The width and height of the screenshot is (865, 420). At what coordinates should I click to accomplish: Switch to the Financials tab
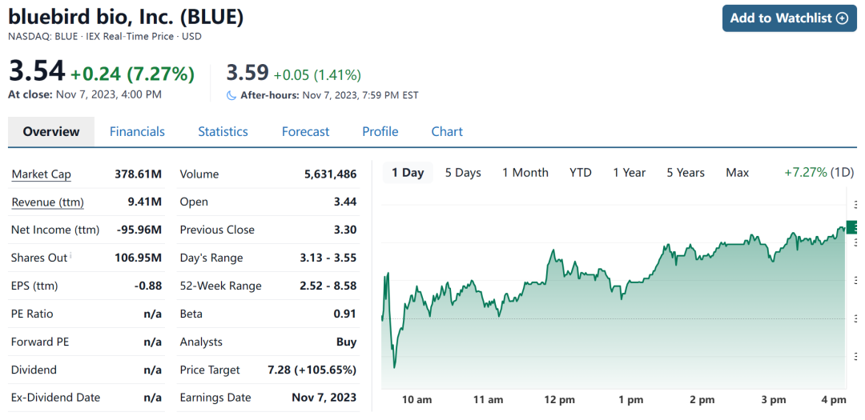tap(137, 132)
